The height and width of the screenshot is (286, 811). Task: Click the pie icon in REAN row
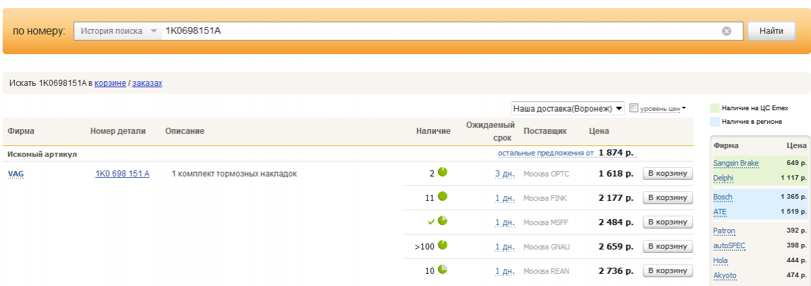443,270
